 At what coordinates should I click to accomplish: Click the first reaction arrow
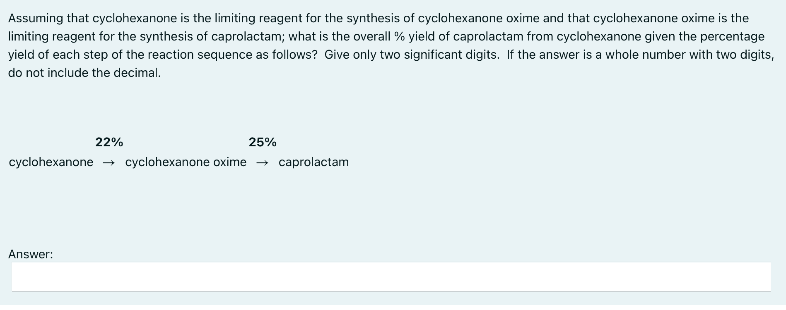tap(109, 162)
